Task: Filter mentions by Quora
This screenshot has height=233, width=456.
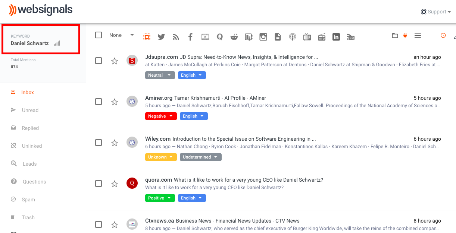Action: click(x=220, y=37)
